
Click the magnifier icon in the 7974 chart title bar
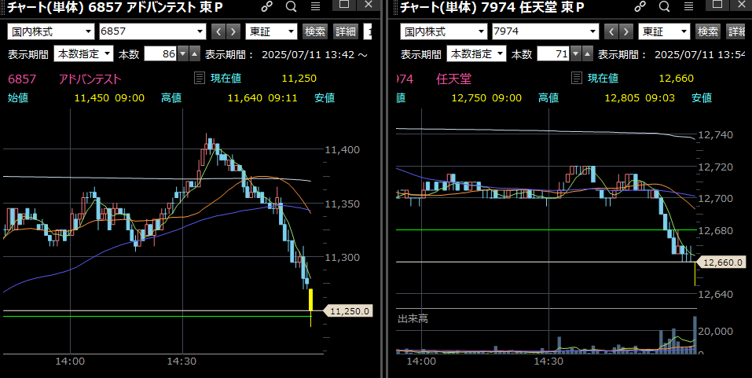pos(664,6)
